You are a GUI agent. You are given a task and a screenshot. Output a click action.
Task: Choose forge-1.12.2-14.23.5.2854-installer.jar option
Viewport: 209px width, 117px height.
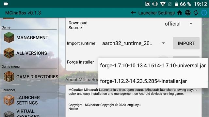point(153,81)
